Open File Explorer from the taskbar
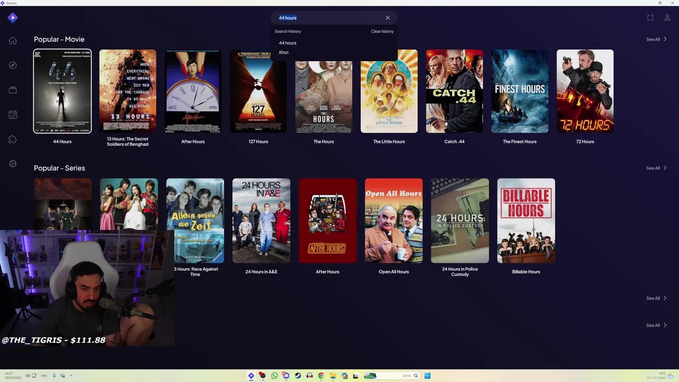Screen dimensions: 679x382 click(x=333, y=376)
